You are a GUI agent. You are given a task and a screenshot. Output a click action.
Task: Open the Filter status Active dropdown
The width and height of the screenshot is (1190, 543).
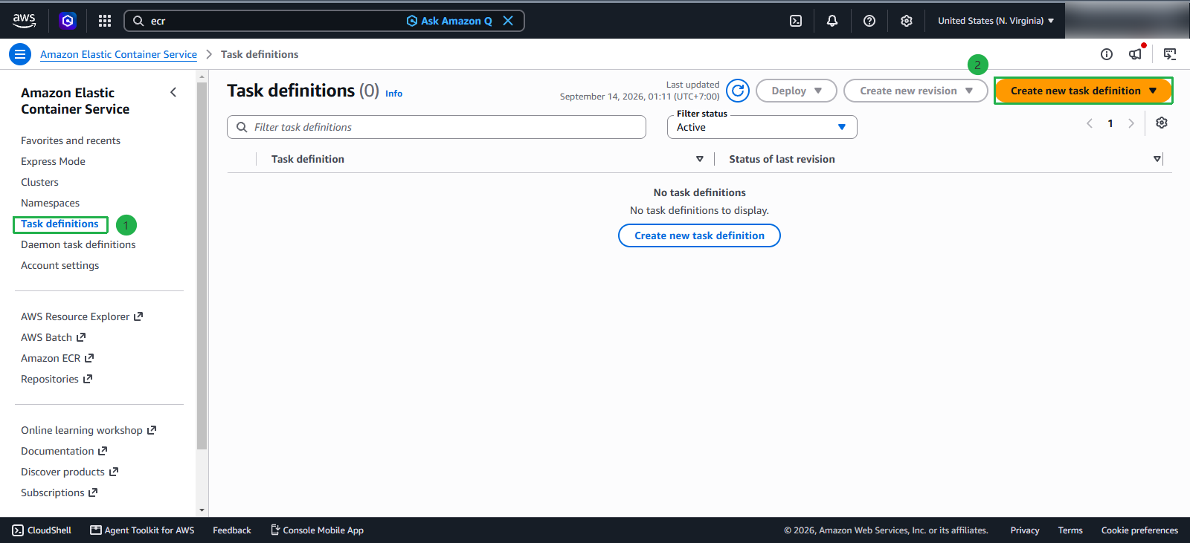pos(762,127)
